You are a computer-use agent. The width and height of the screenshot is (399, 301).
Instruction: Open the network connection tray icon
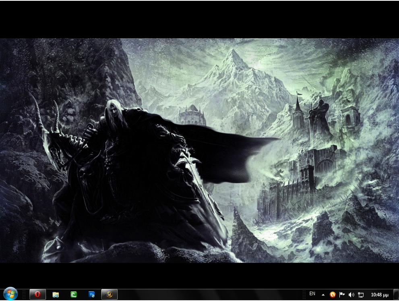(x=361, y=295)
